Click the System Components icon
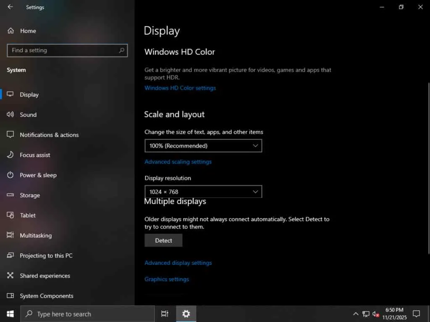 tap(10, 296)
